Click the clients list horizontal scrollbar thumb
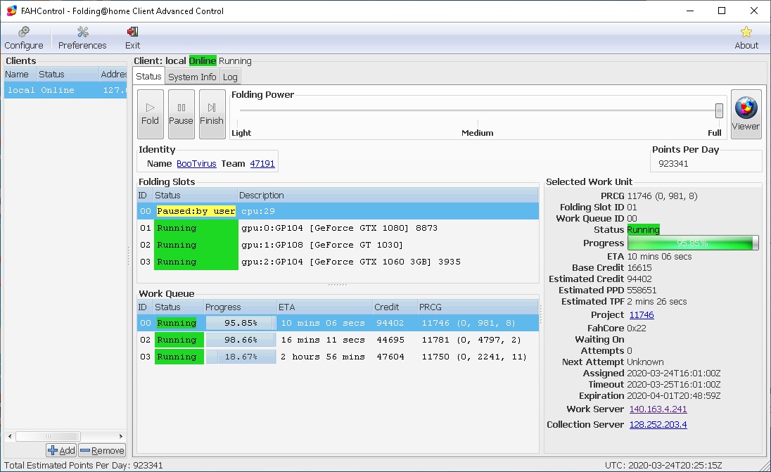The height and width of the screenshot is (472, 771). coord(48,437)
